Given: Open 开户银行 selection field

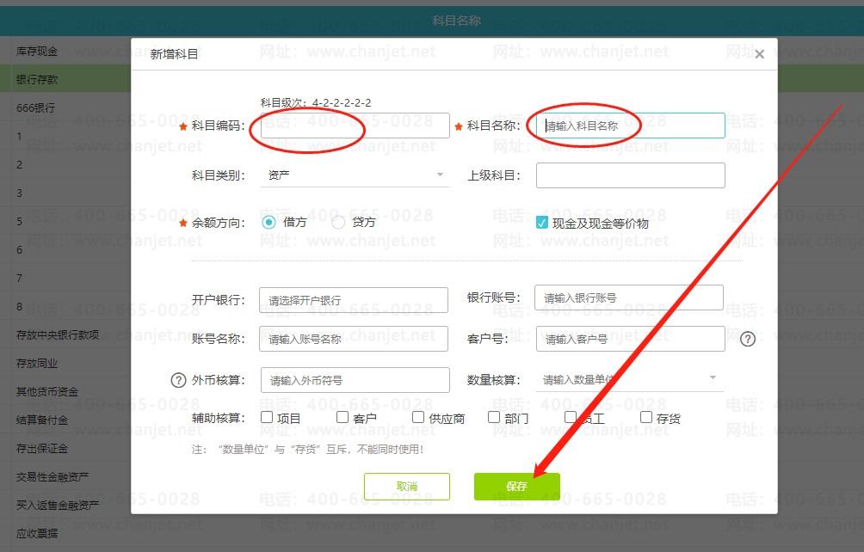Looking at the screenshot, I should 353,300.
